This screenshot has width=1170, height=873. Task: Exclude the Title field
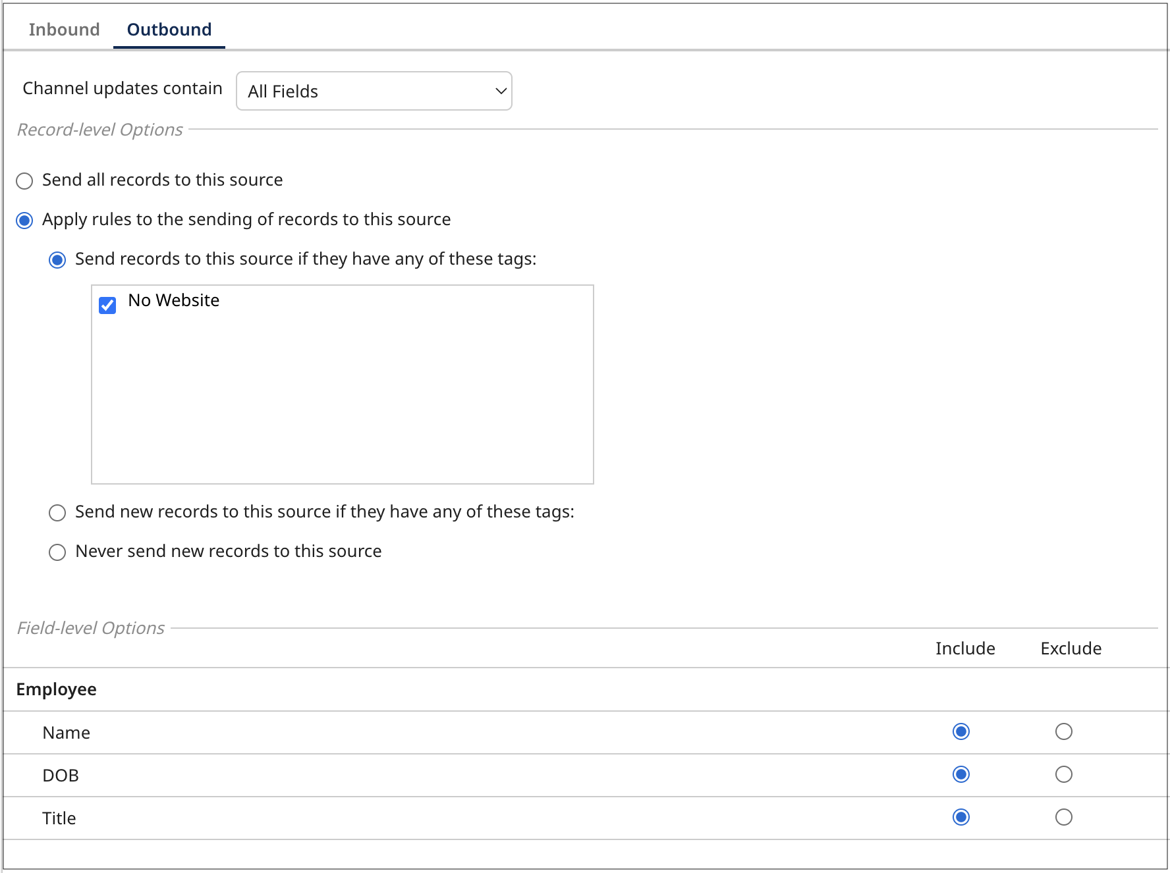point(1063,817)
